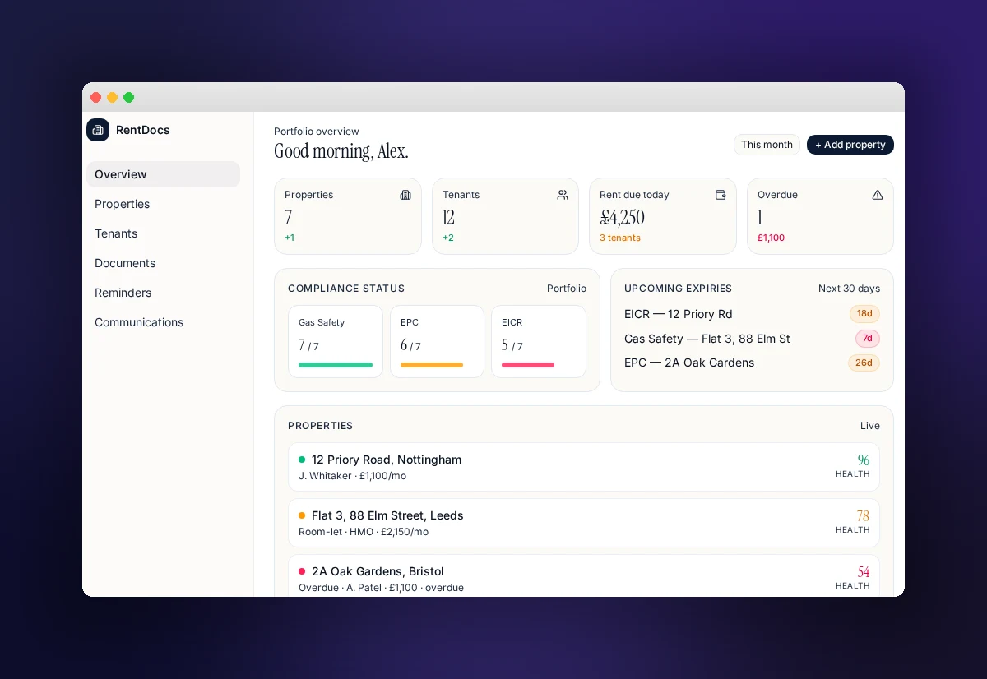Click the building icon in Properties card
Image resolution: width=987 pixels, height=679 pixels.
point(405,195)
